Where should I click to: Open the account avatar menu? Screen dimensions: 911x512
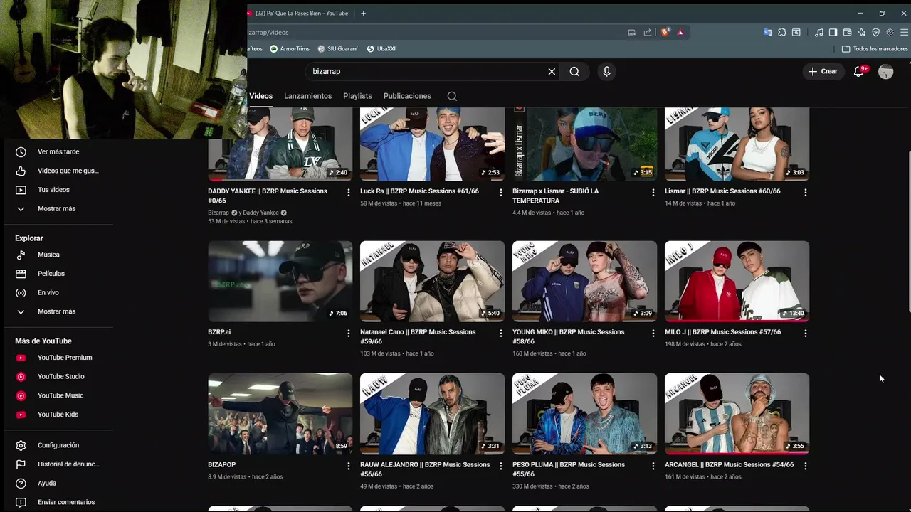pos(885,71)
